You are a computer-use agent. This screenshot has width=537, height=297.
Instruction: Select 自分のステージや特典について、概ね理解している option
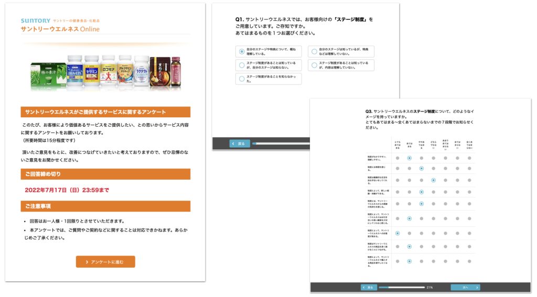click(x=241, y=51)
